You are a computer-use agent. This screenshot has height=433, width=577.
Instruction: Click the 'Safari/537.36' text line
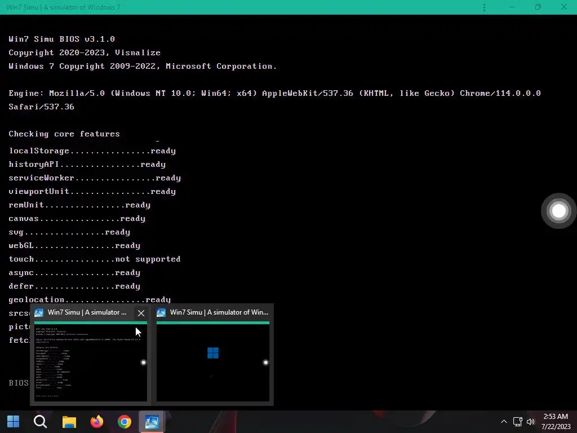point(42,107)
